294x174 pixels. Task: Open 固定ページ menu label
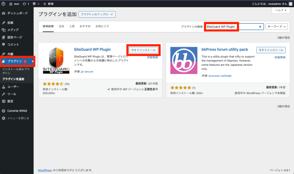15,37
